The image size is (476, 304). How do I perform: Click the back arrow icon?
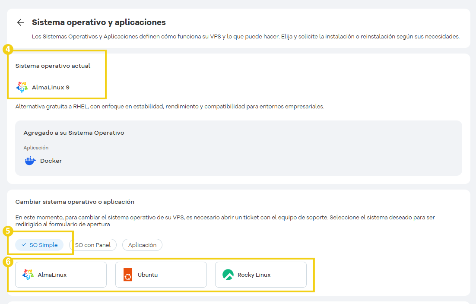coord(20,22)
